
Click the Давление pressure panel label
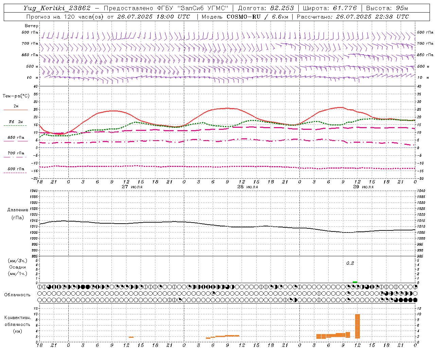(18, 210)
